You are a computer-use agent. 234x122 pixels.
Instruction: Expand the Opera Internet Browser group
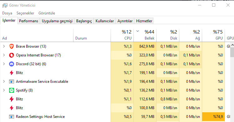(4, 55)
